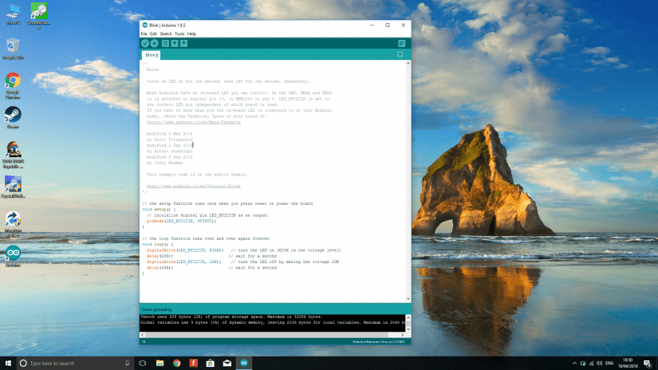
Task: Click the 'Type here to search' taskbar box
Action: (76, 364)
